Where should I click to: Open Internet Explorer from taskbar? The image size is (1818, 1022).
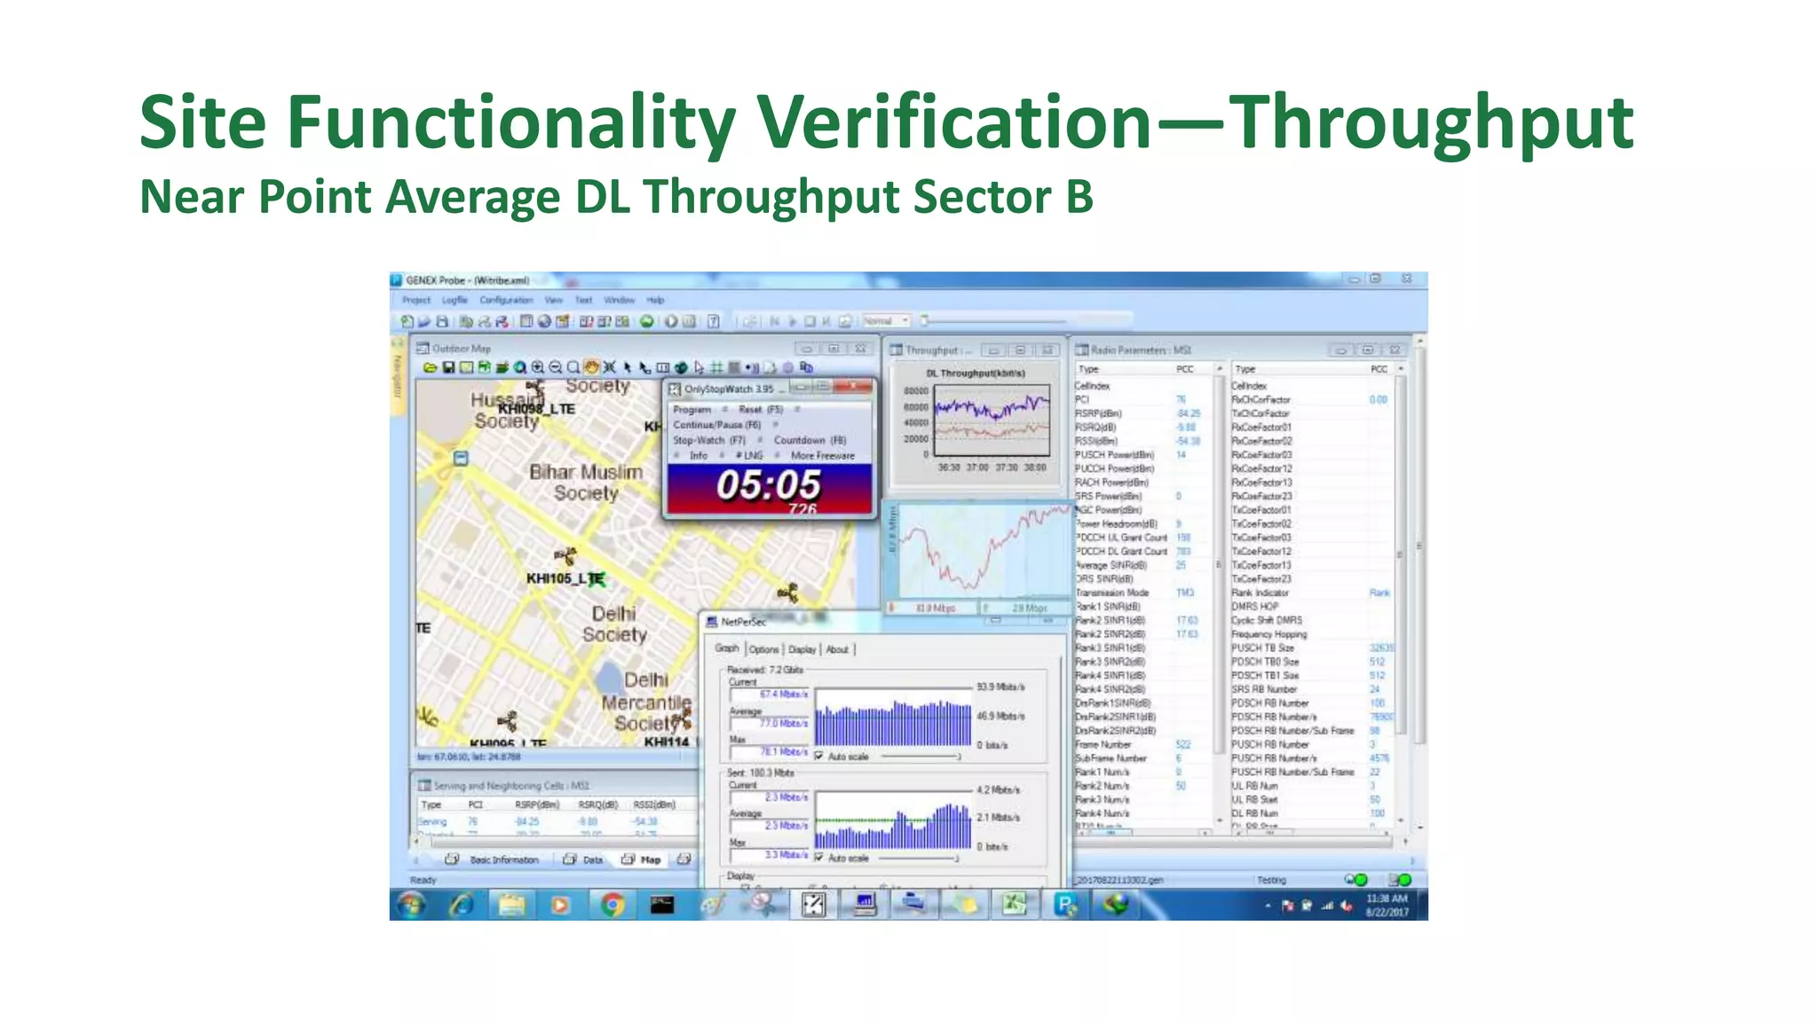pos(462,904)
